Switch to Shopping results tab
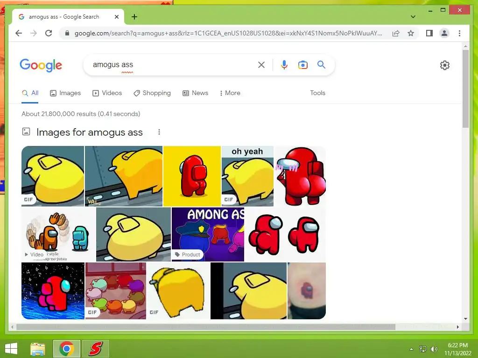The width and height of the screenshot is (478, 358). point(152,93)
